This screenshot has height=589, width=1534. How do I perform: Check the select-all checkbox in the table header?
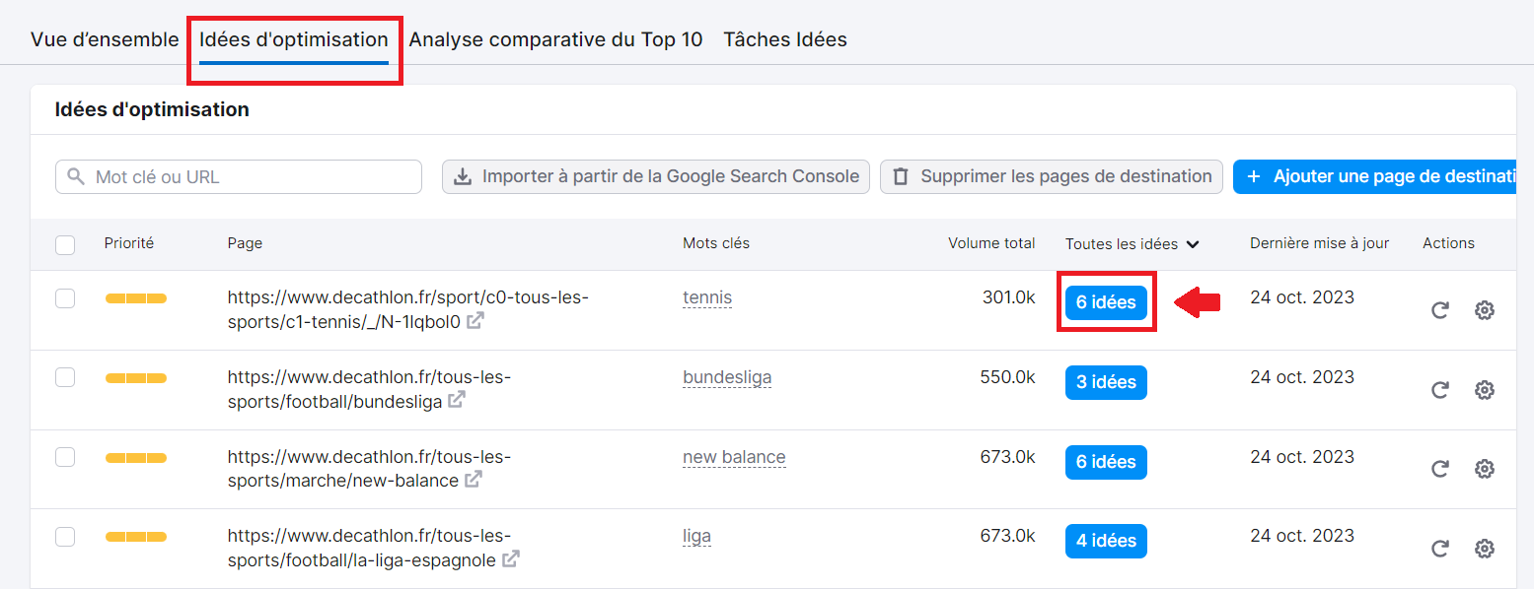(65, 243)
